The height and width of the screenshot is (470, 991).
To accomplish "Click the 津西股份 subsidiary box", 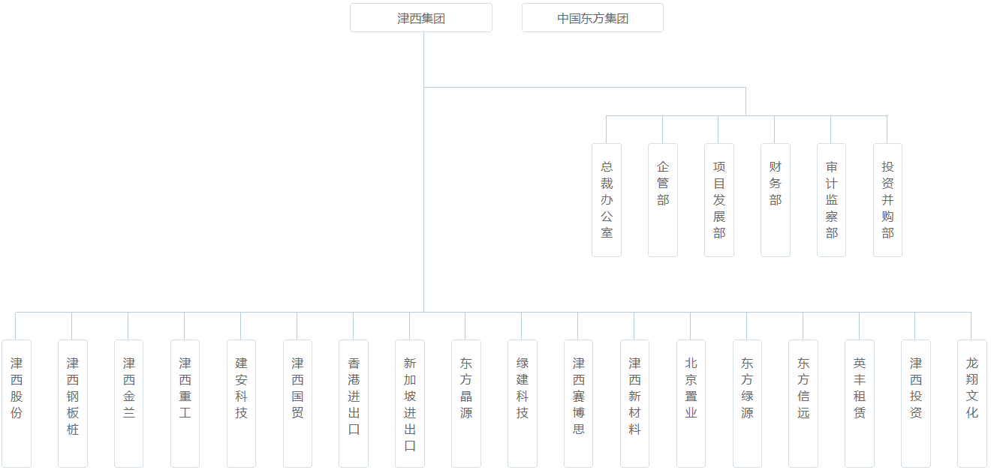I will coord(17,403).
